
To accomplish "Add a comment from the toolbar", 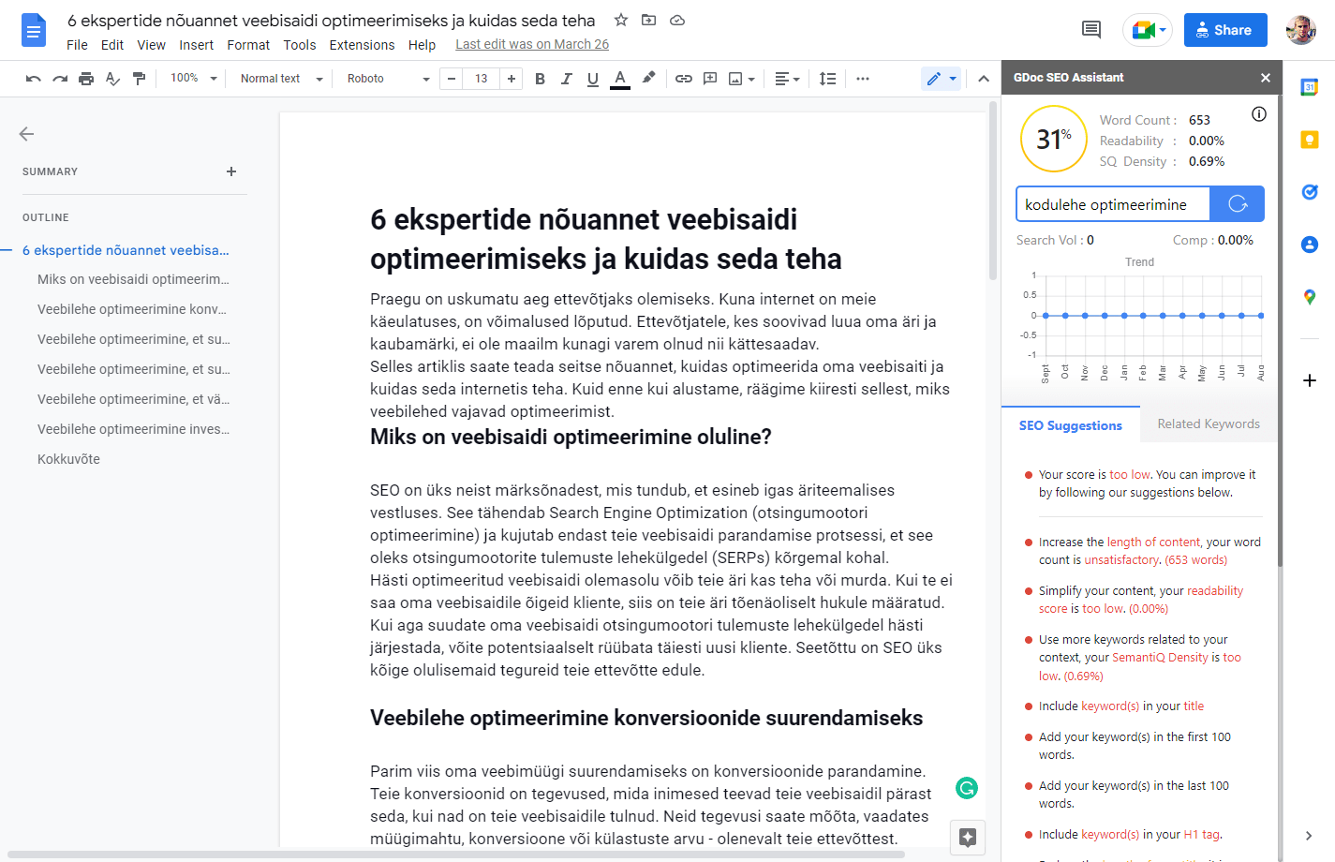I will click(710, 79).
